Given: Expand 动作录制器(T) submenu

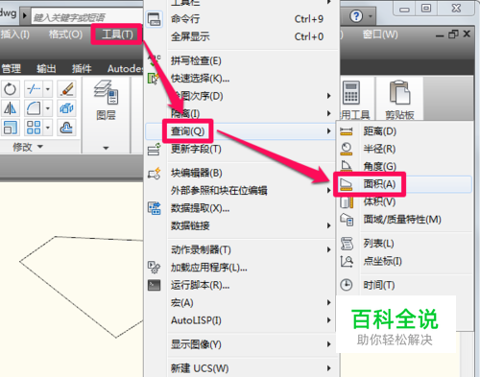Looking at the screenshot, I should [242, 249].
